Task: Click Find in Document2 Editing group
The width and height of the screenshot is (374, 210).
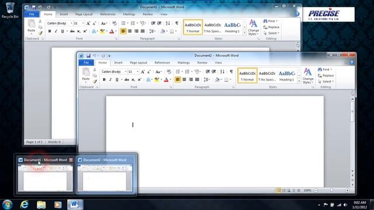Action: [x=325, y=69]
